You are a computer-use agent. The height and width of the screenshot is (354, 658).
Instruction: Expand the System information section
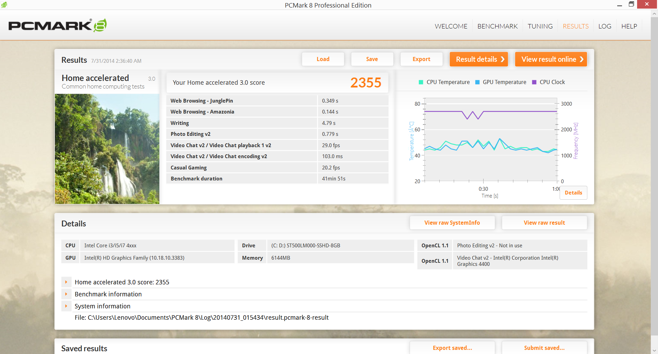66,306
